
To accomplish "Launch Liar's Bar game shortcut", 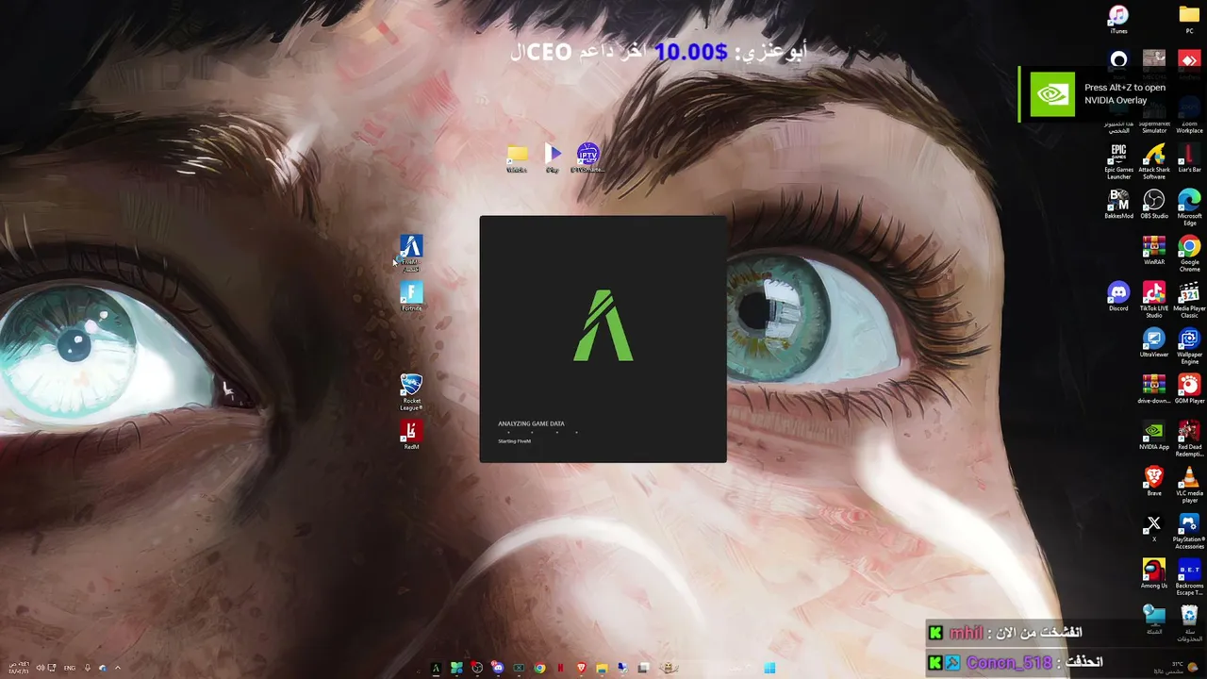I will (1189, 158).
